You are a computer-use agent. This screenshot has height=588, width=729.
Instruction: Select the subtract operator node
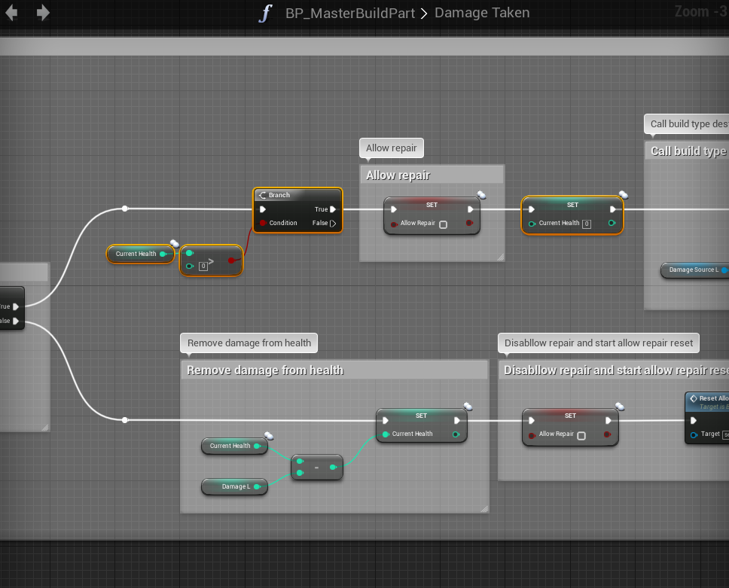click(x=316, y=467)
